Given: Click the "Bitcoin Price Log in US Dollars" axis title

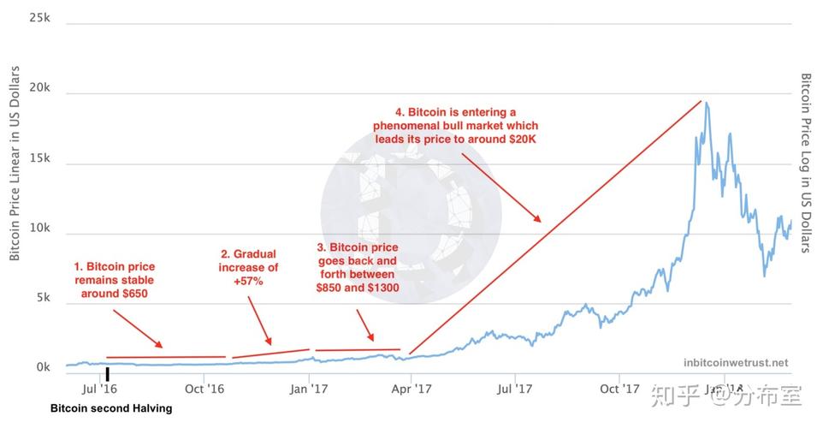Looking at the screenshot, I should (806, 163).
